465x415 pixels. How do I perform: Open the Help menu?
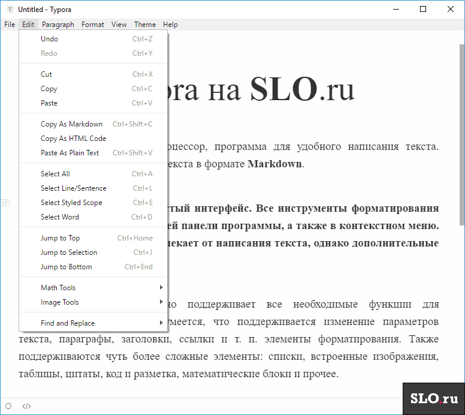(170, 25)
